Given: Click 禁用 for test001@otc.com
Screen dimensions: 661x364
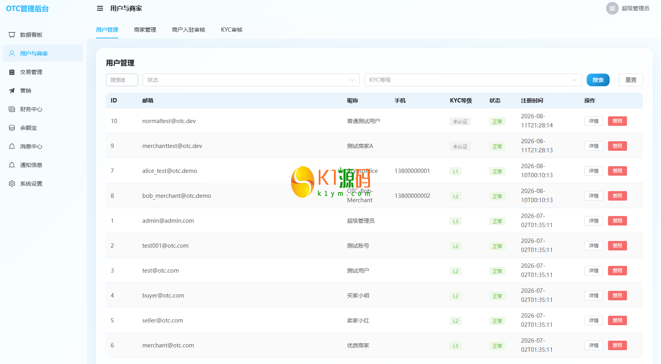Looking at the screenshot, I should coord(618,246).
